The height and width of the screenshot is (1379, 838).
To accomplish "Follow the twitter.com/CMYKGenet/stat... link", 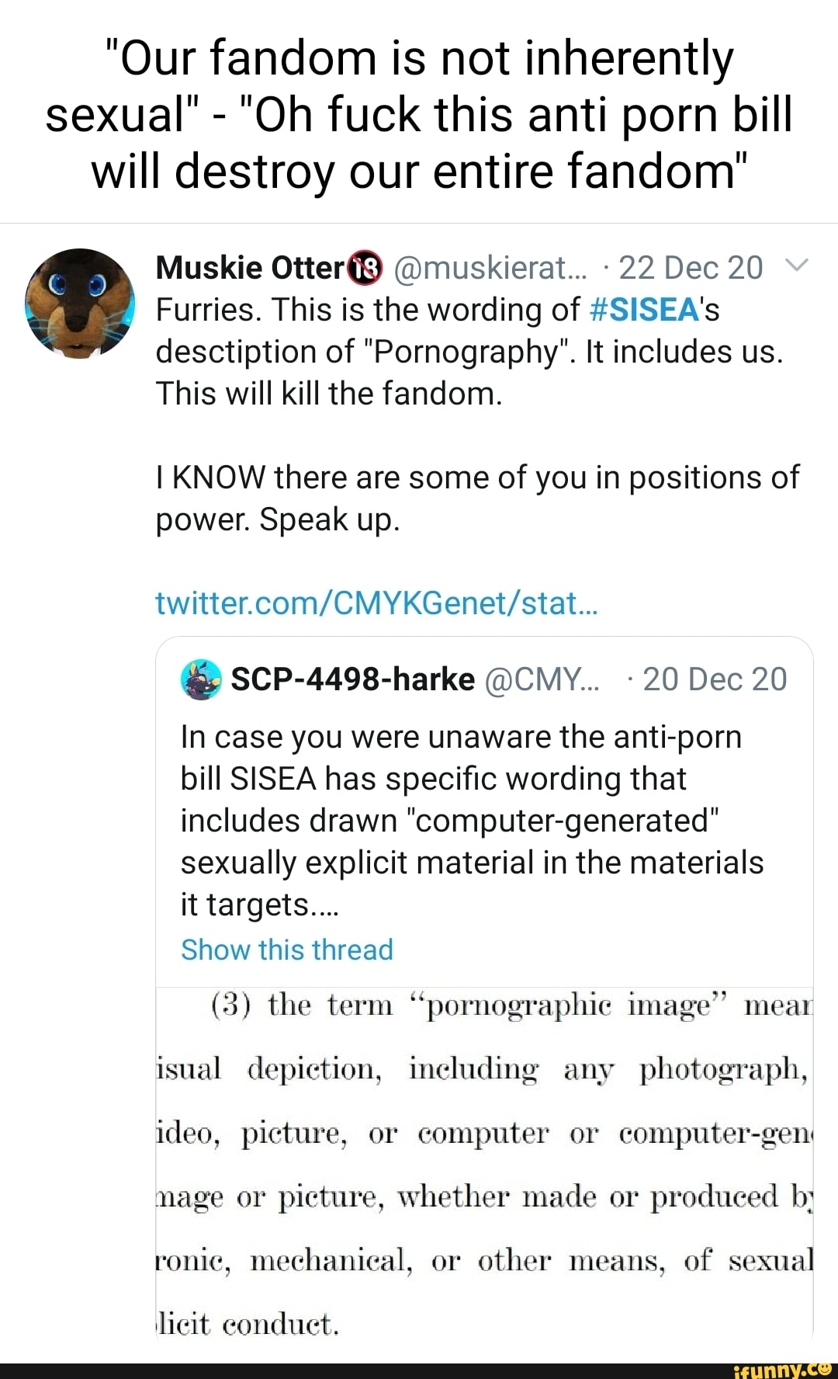I will 376,603.
